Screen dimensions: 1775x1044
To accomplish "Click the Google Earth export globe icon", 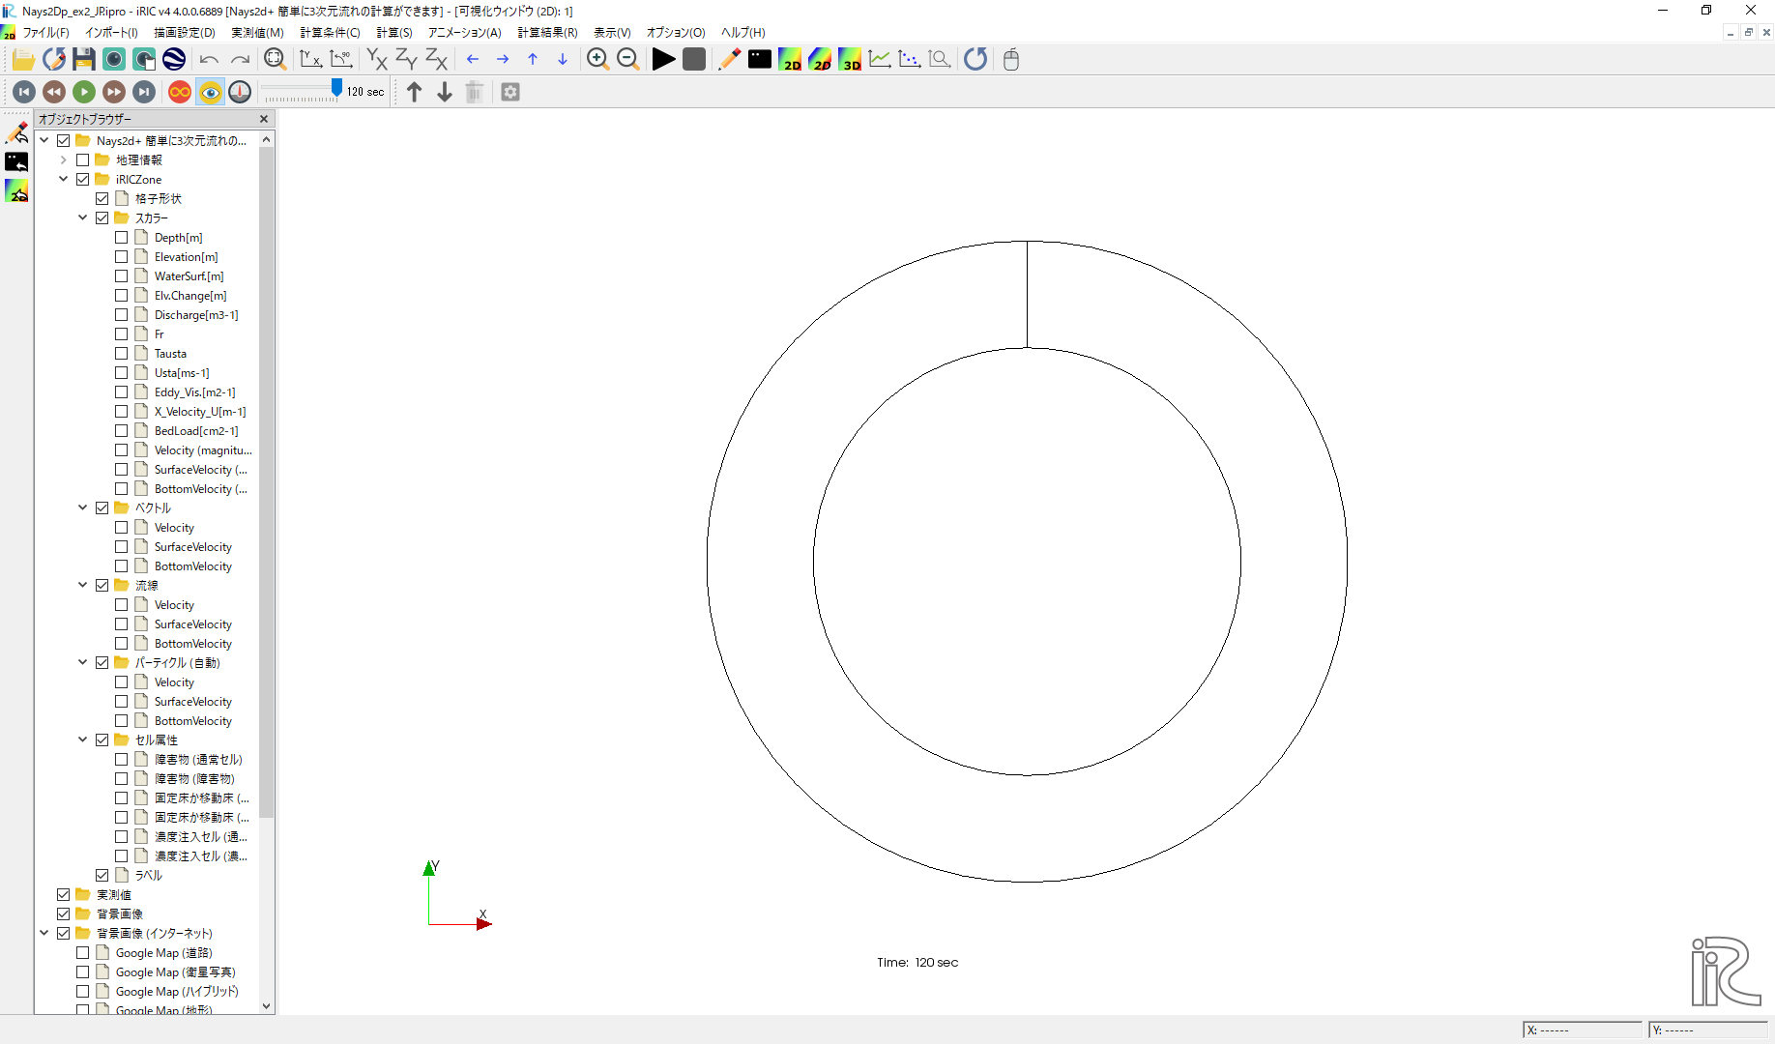I will (x=174, y=60).
